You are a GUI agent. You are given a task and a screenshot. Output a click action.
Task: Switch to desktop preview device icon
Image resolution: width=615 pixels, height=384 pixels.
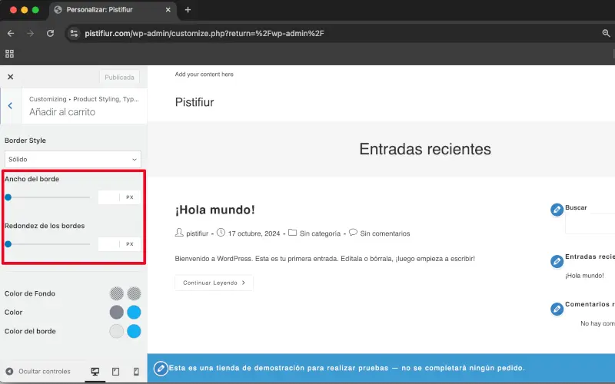coord(95,372)
